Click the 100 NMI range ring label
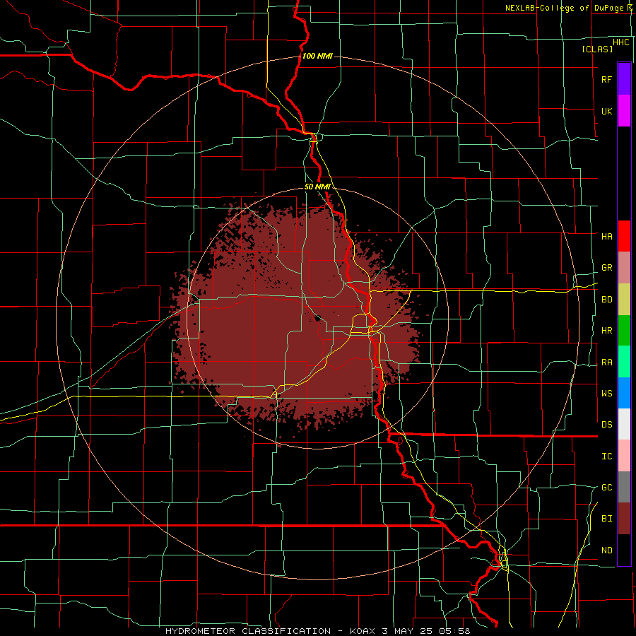 [317, 56]
